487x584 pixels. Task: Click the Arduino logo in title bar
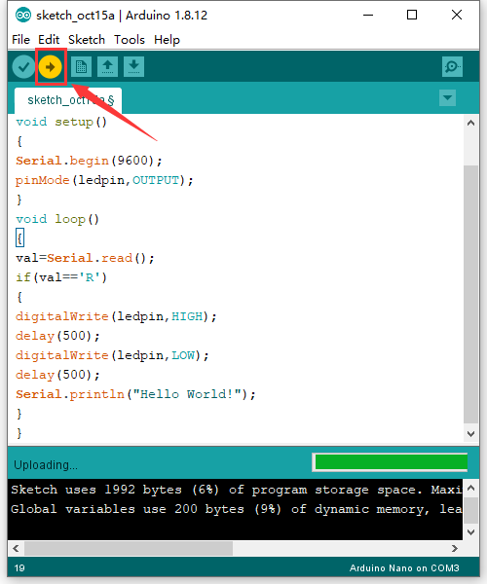pyautogui.click(x=23, y=16)
